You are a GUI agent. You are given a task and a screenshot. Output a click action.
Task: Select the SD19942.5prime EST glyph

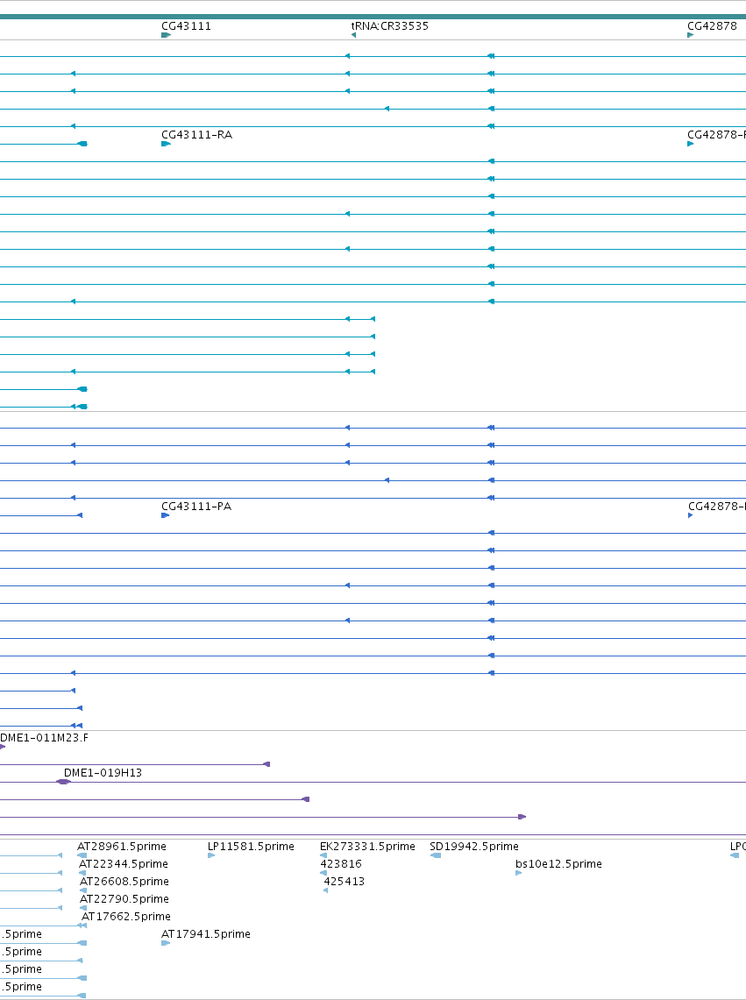[x=436, y=856]
